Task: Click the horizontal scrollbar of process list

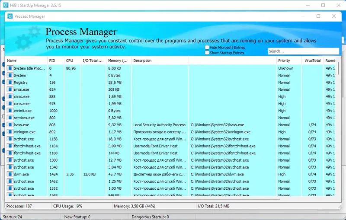Action: 146,199
